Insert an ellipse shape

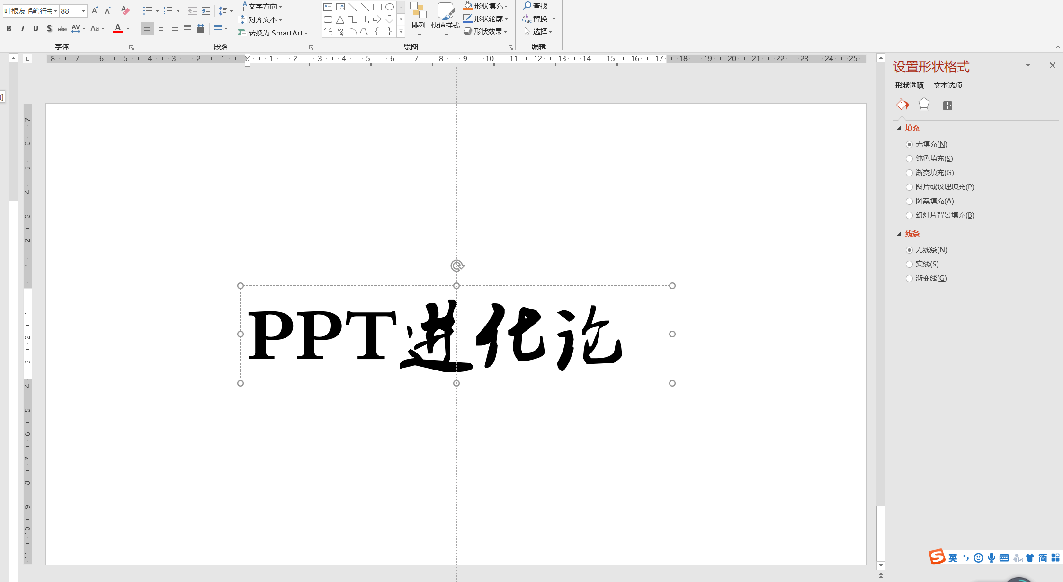pos(390,7)
